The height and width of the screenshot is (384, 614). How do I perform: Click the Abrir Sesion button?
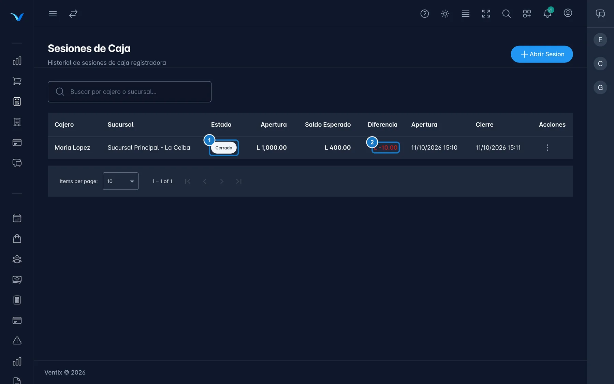[x=542, y=54]
